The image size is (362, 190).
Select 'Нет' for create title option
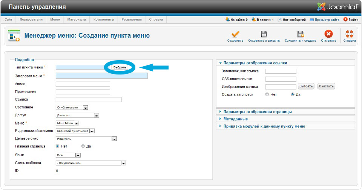tap(267, 94)
